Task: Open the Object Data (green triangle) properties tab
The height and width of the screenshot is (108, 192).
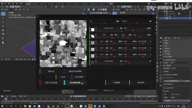Action: (x=161, y=78)
